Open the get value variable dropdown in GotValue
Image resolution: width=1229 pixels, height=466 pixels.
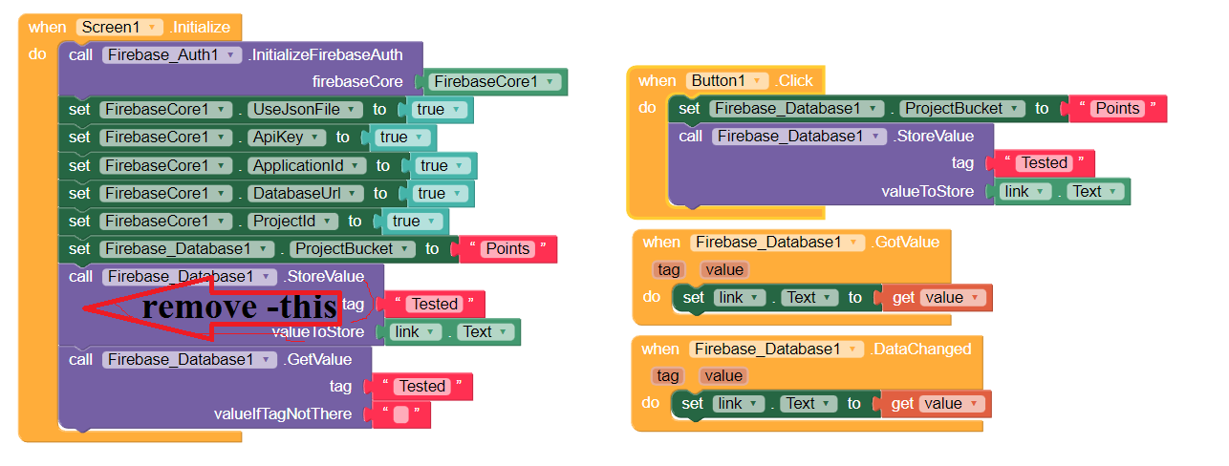pyautogui.click(x=953, y=297)
